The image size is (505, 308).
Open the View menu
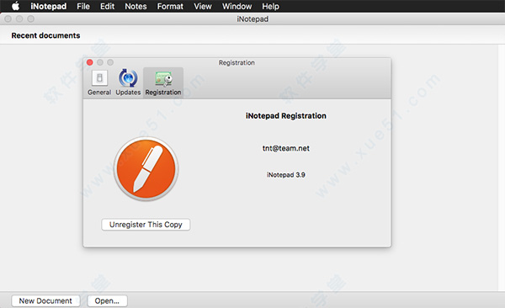(x=203, y=6)
